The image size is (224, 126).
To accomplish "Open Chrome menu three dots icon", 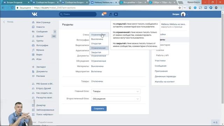I will pyautogui.click(x=221, y=8).
